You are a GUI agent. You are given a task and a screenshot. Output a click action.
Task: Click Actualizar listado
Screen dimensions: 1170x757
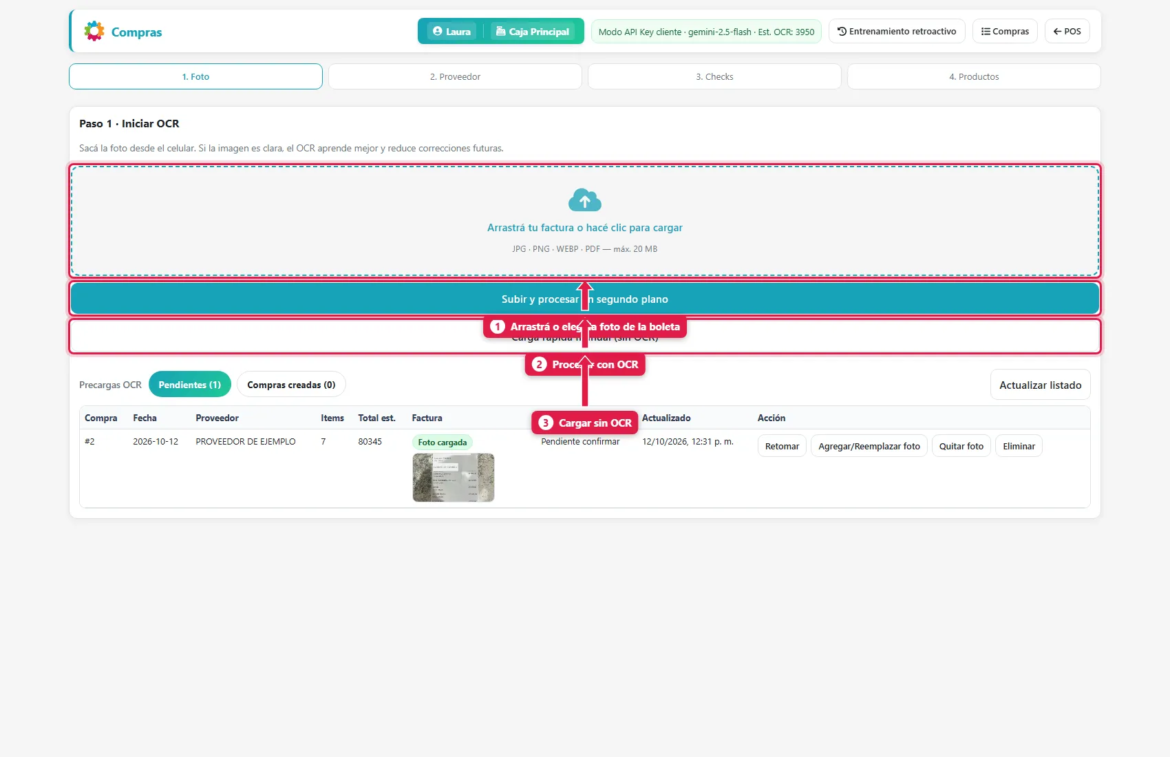(x=1040, y=385)
